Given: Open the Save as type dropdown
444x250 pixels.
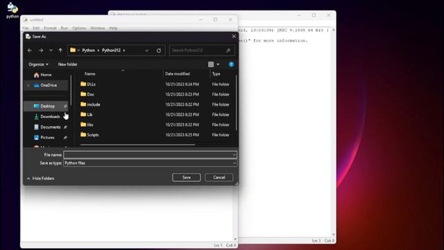Looking at the screenshot, I should pos(150,163).
